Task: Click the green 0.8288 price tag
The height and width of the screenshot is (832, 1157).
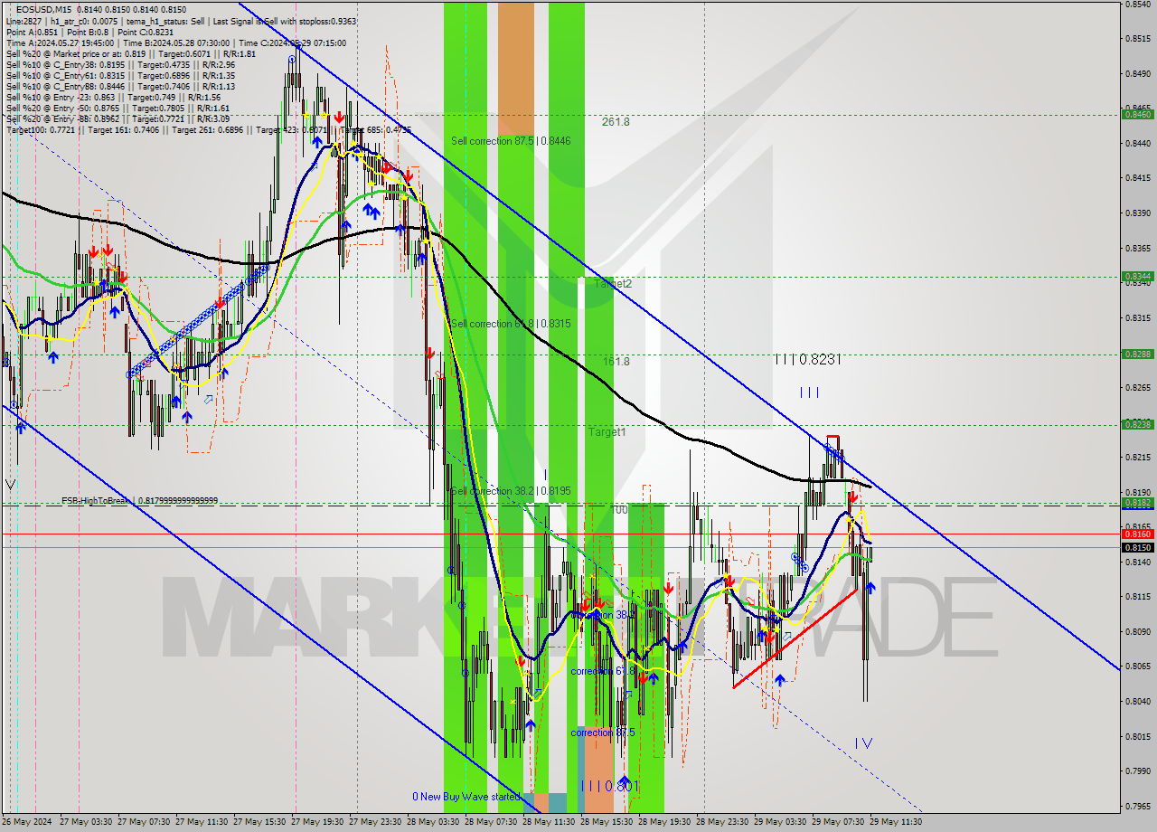Action: click(1137, 354)
